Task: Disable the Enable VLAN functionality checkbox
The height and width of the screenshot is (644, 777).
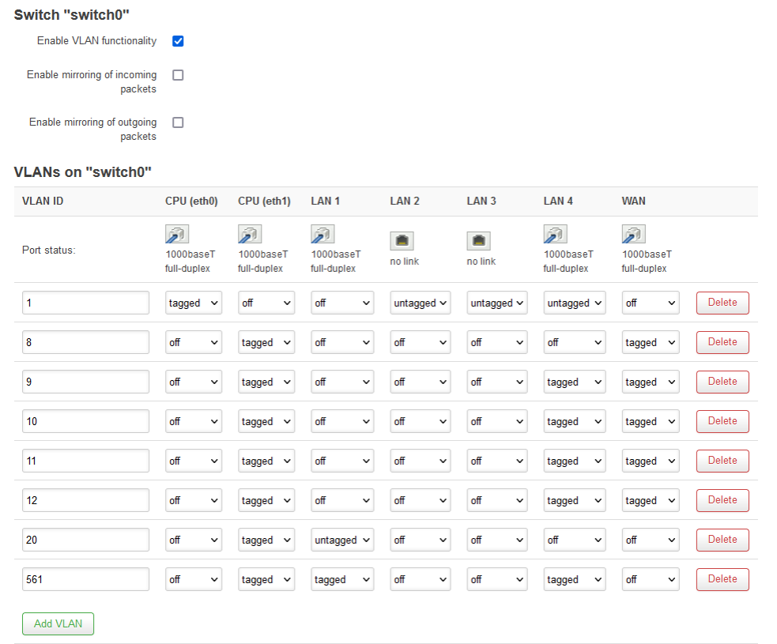Action: tap(178, 41)
